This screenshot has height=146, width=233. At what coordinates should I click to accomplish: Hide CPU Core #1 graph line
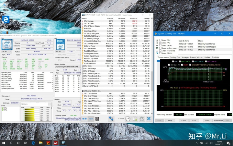pos(180,62)
